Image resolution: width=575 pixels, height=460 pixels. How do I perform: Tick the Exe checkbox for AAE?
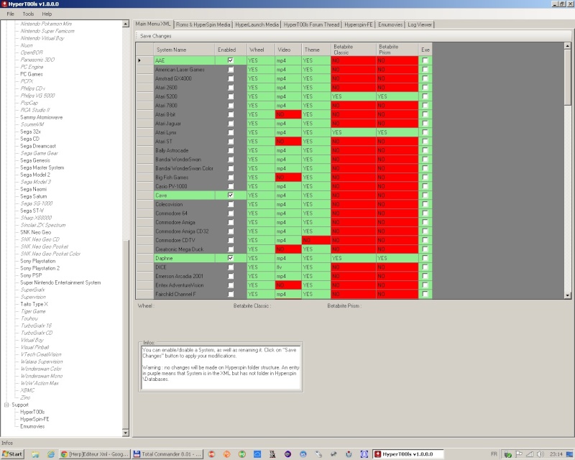pos(425,60)
